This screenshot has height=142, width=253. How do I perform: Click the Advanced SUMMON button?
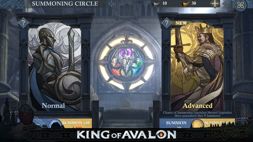point(176,123)
